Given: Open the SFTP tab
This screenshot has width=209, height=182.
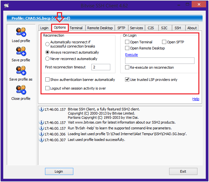Looking at the screenshot, I should tap(121, 28).
